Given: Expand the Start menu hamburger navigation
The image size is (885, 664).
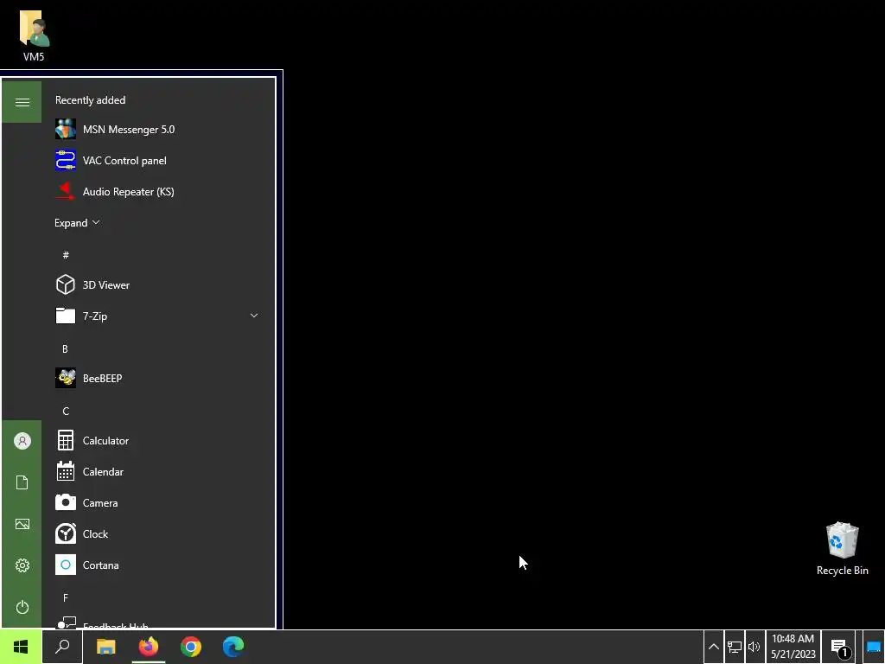Looking at the screenshot, I should (22, 102).
